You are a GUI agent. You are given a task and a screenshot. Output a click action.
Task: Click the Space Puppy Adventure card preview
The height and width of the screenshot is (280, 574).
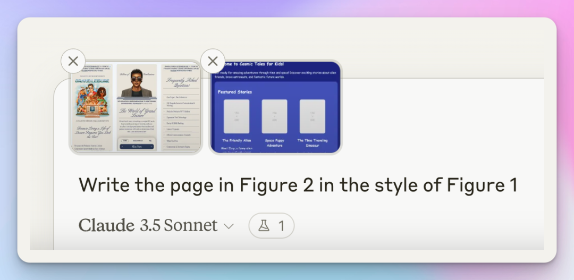(x=275, y=118)
